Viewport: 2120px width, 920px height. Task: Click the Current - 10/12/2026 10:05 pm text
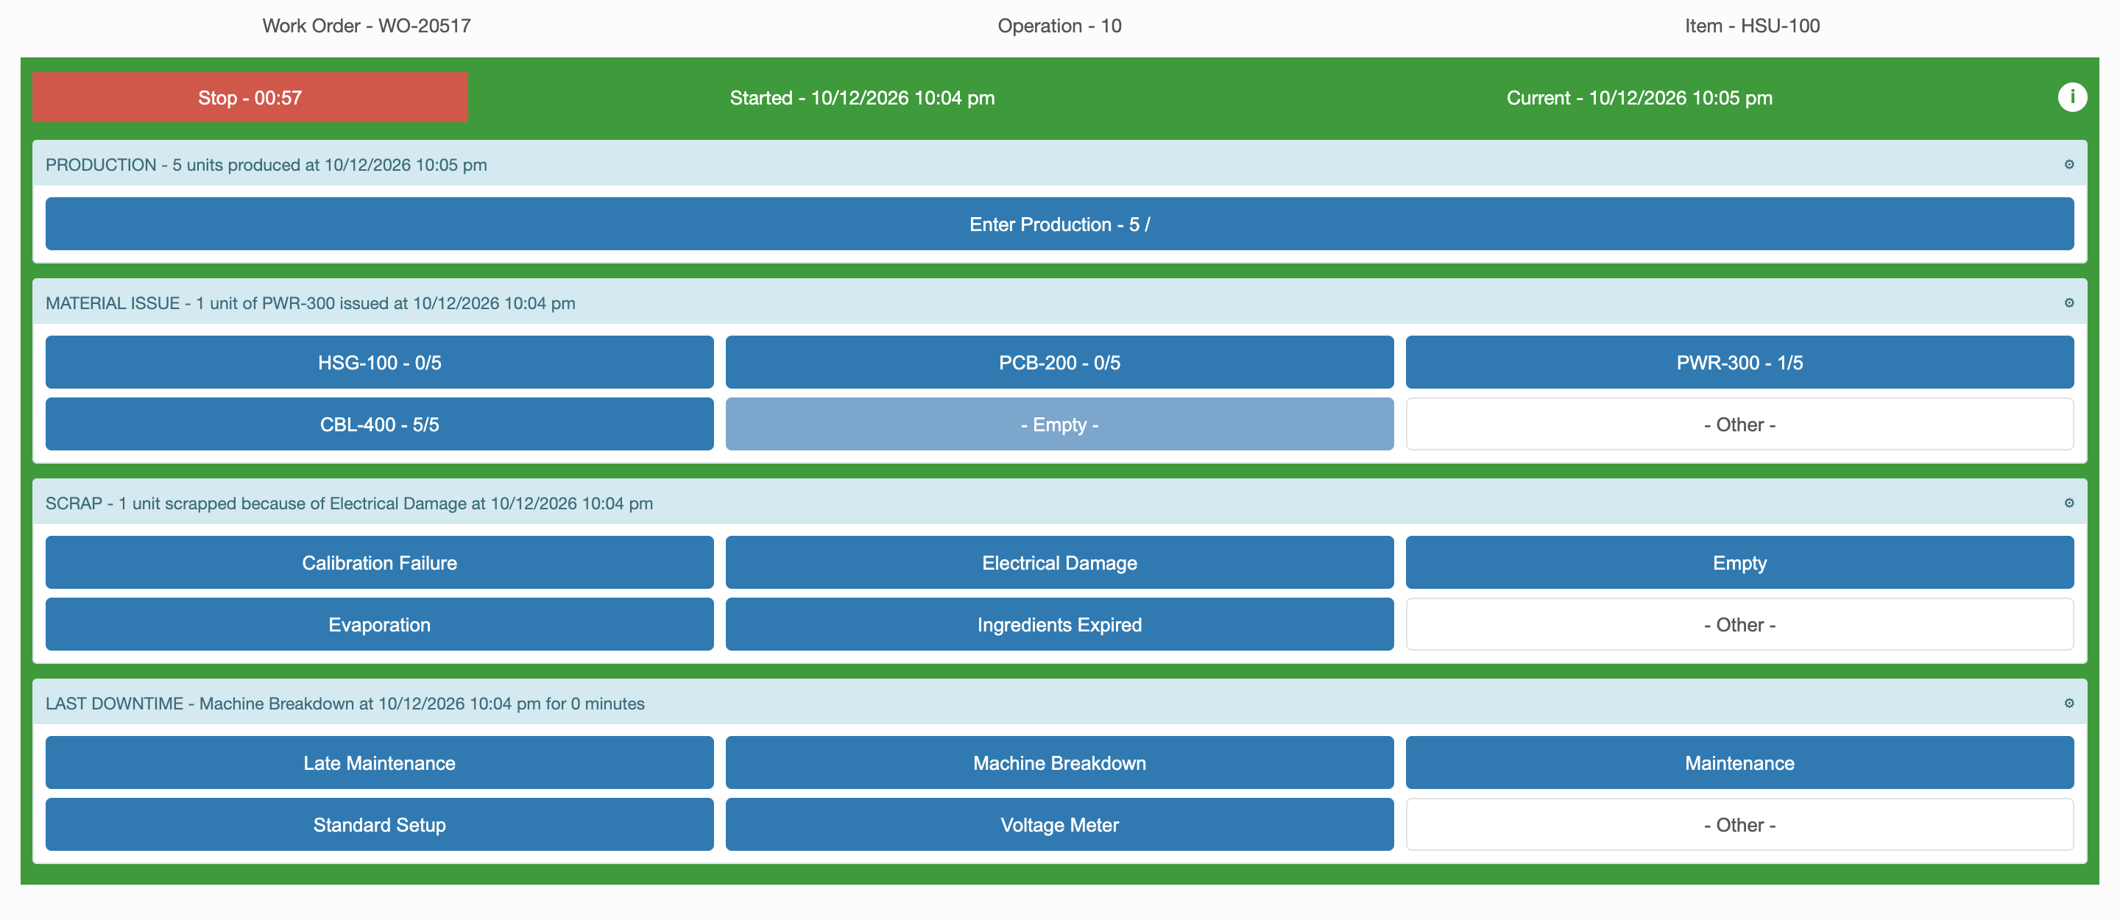pyautogui.click(x=1639, y=97)
